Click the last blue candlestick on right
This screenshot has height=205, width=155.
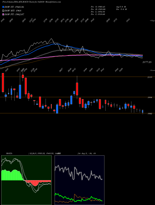coord(143,112)
